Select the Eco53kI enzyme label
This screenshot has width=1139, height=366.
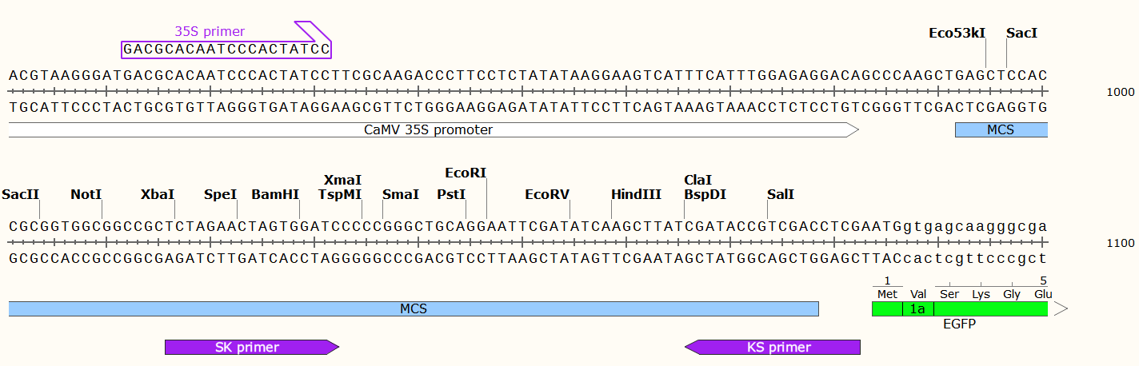click(957, 34)
